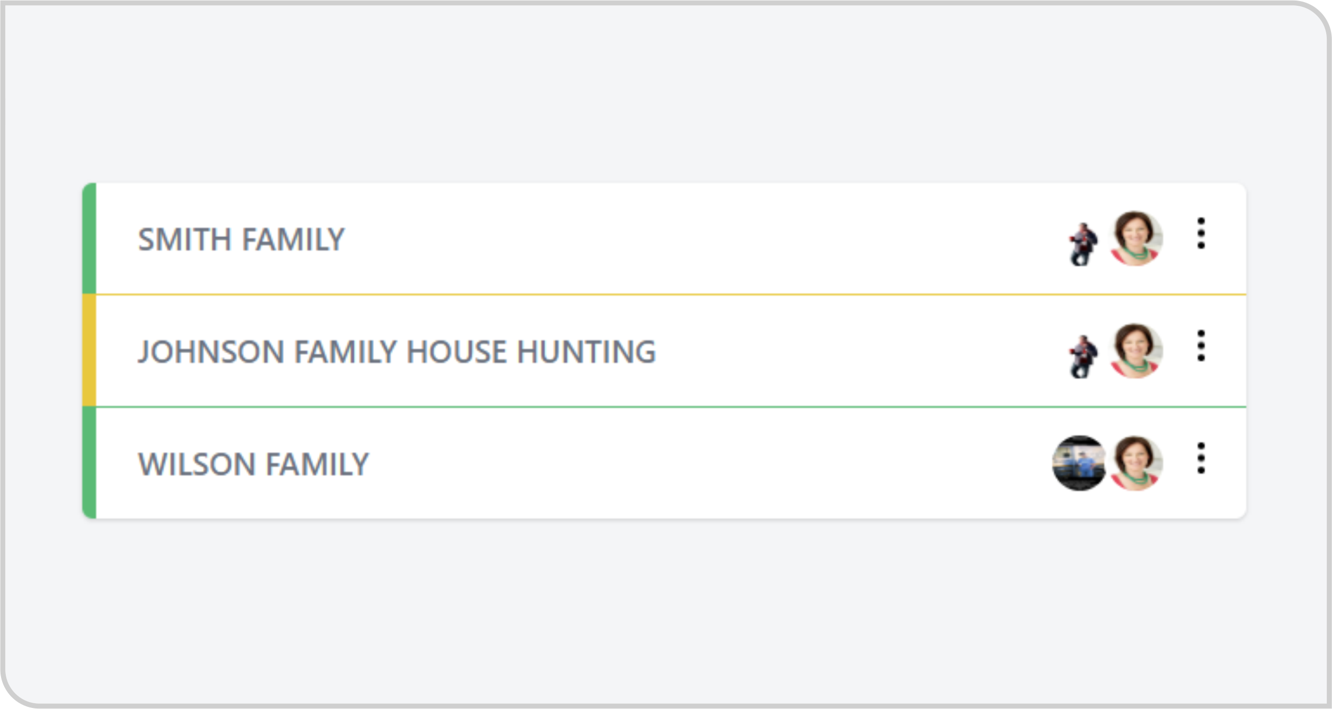Screen dimensions: 1332x709
Task: Select the standing-figure avatar on Smith Family row
Action: point(1082,245)
